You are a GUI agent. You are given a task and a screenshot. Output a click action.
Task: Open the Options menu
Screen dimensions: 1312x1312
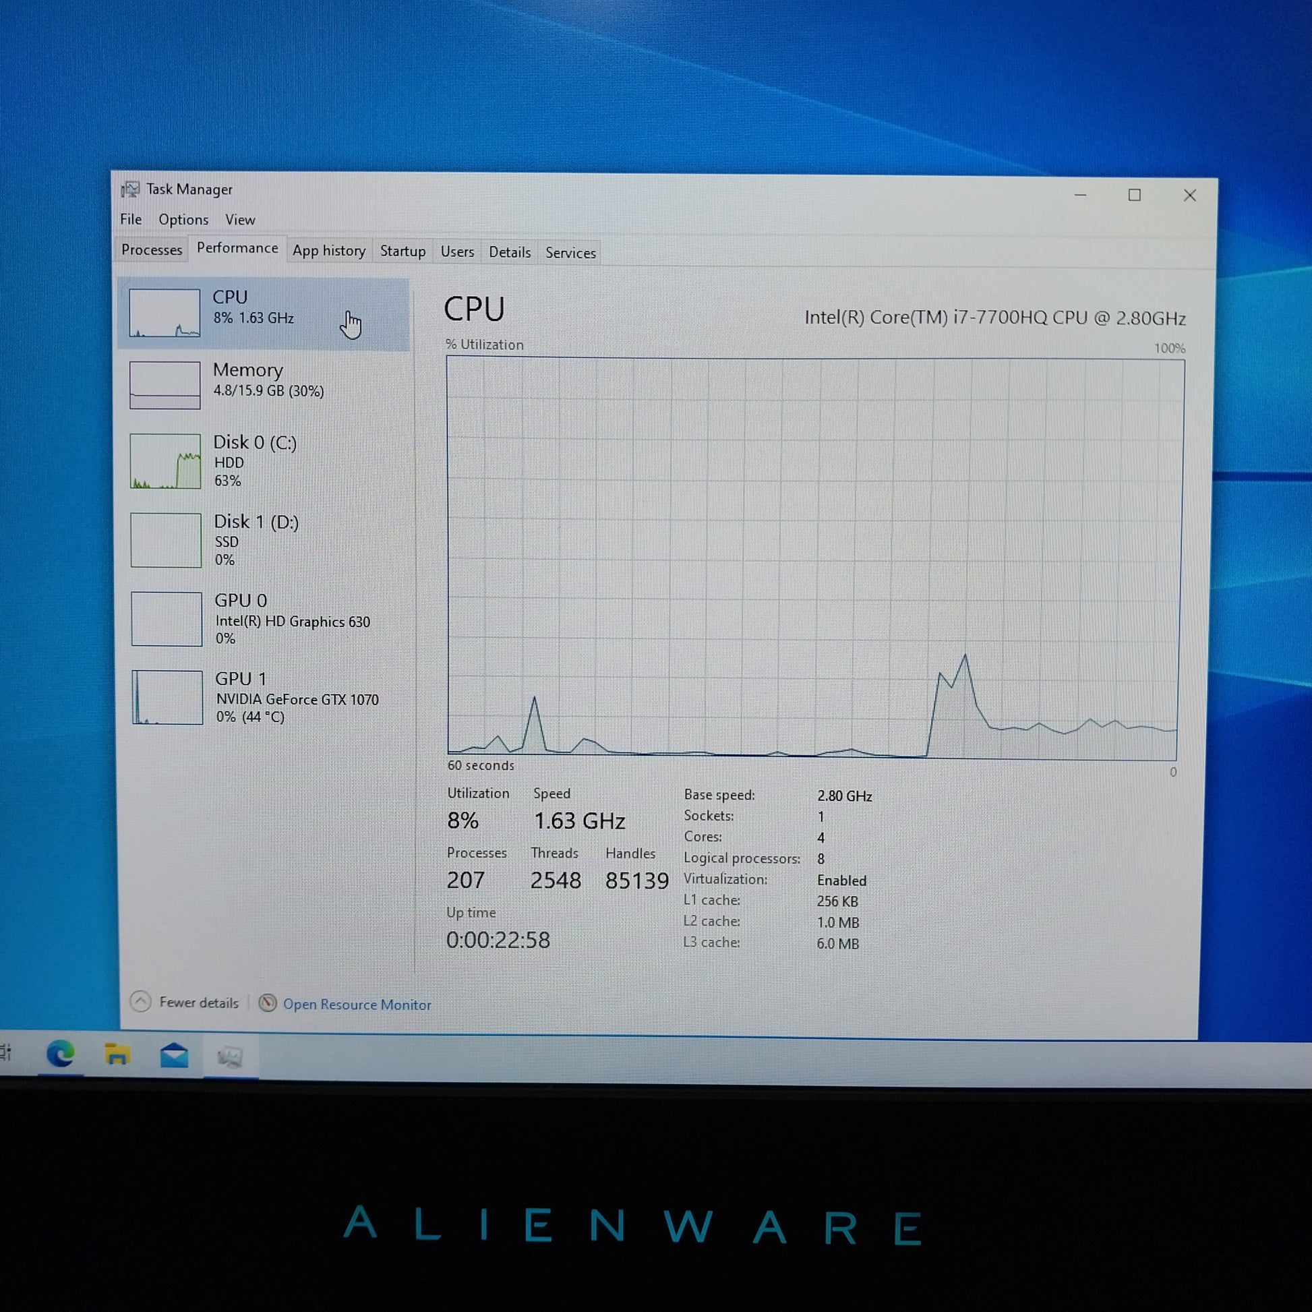183,220
